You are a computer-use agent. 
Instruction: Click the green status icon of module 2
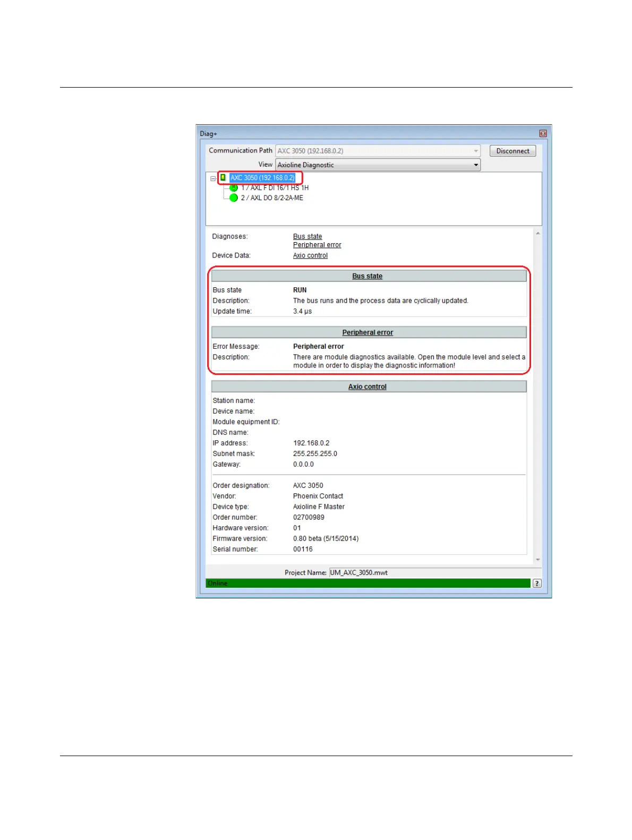click(234, 198)
